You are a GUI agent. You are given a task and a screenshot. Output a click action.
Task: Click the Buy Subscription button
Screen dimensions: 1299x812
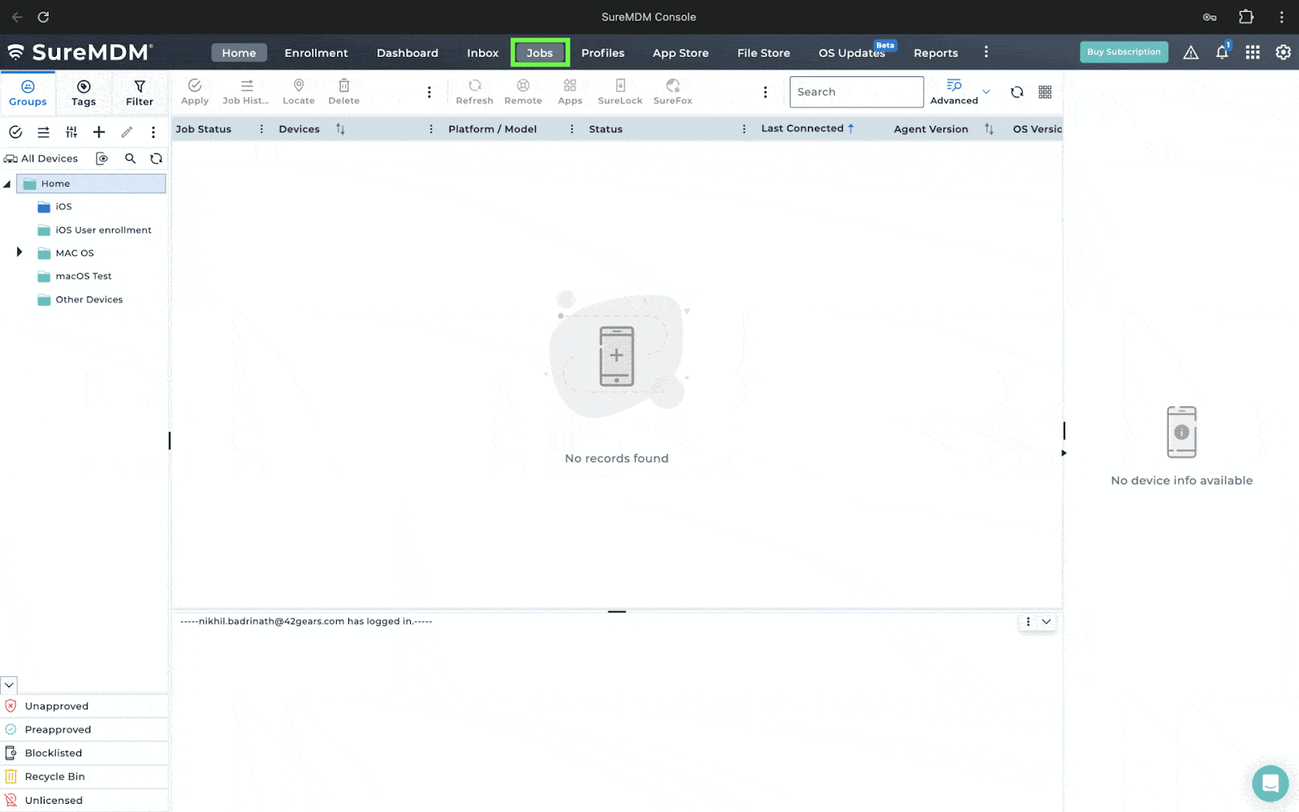1124,52
